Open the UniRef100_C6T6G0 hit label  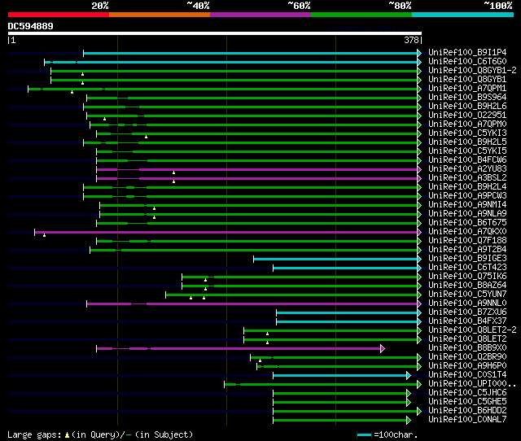(467, 62)
